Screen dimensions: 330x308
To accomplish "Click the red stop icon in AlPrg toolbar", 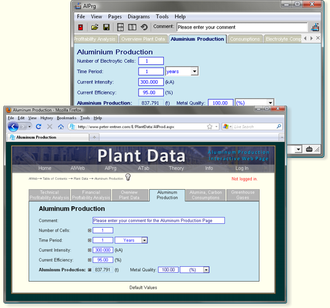I will click(80, 27).
